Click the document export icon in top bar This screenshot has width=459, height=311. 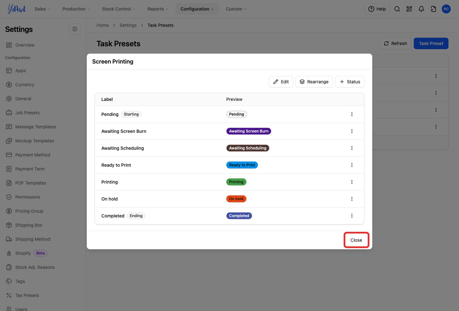pos(433,9)
